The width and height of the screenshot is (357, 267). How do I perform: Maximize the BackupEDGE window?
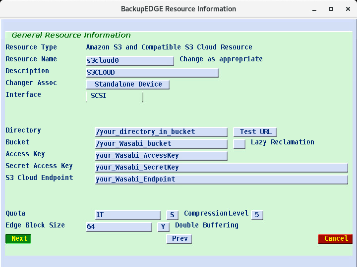[x=331, y=9]
